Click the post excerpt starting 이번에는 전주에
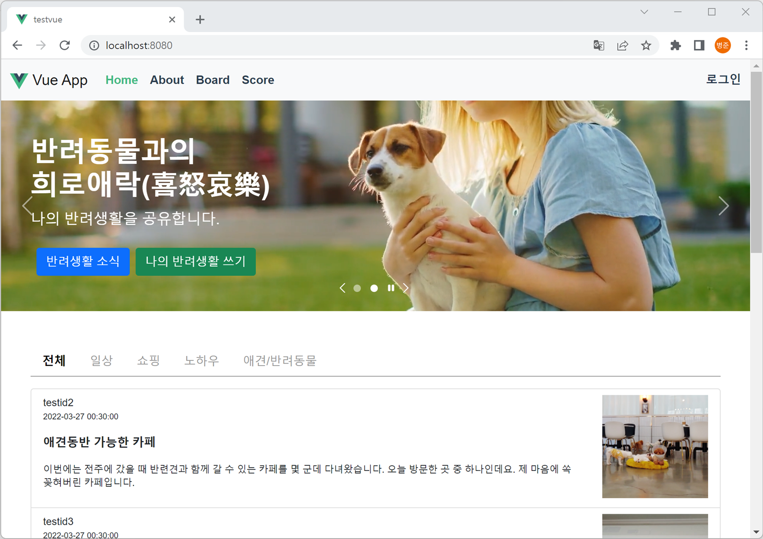Viewport: 763px width, 539px height. click(x=307, y=475)
